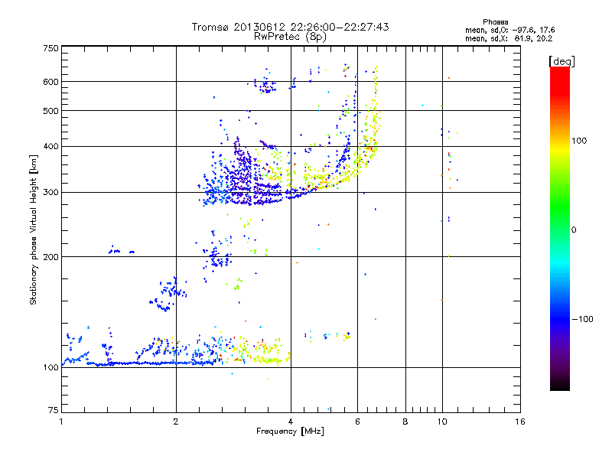The image size is (612, 459).
Task: Pick the black bottom of the phase colorbar
Action: [x=560, y=385]
